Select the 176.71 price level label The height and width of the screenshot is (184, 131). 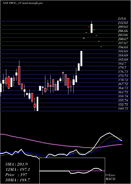[123, 72]
